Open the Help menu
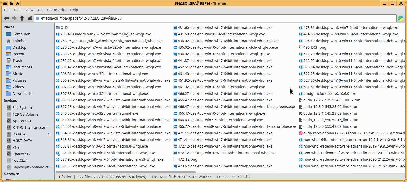This screenshot has height=182, width=407. (74, 10)
